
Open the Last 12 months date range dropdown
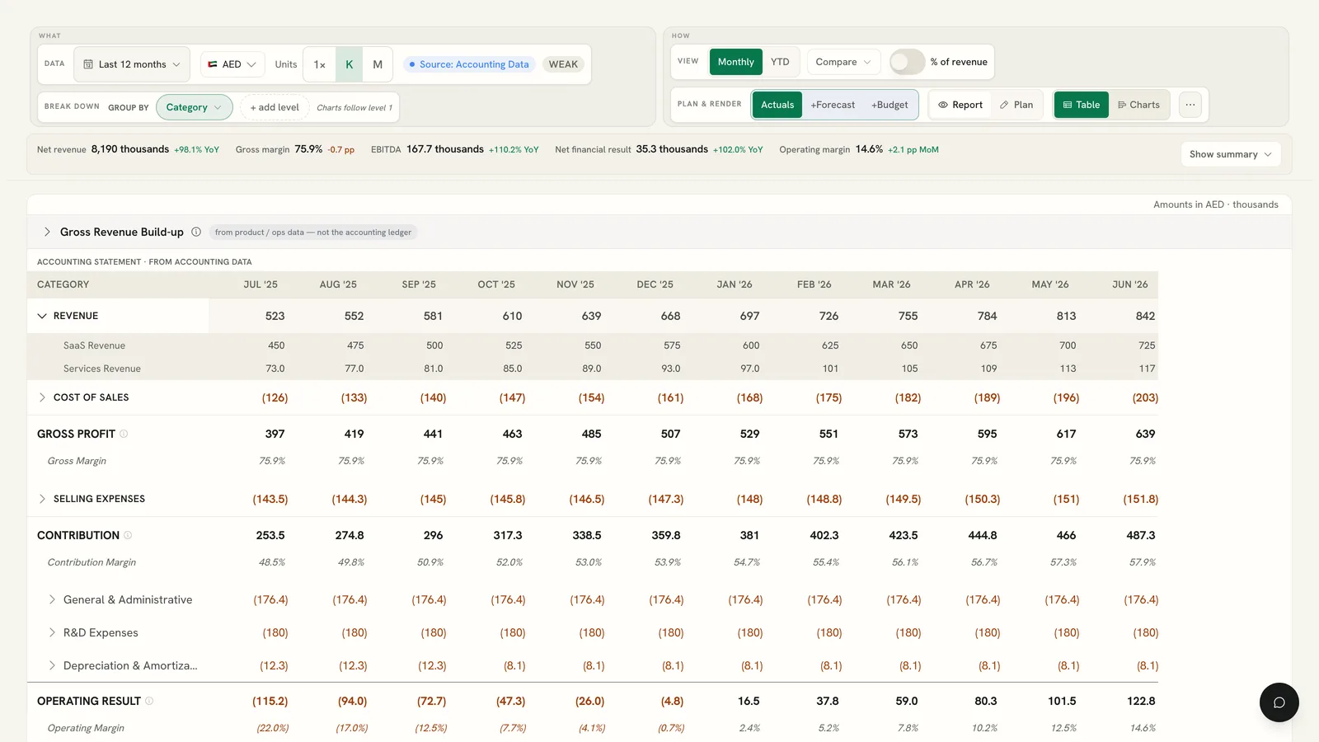tap(132, 64)
